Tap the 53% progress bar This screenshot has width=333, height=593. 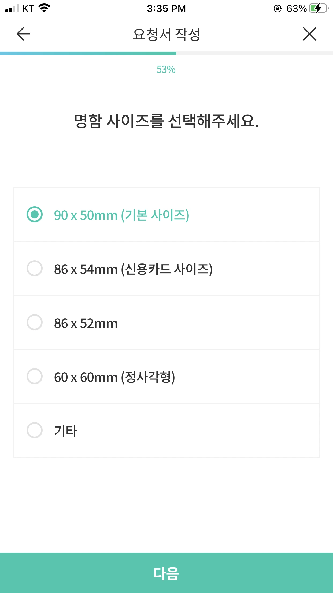[167, 53]
